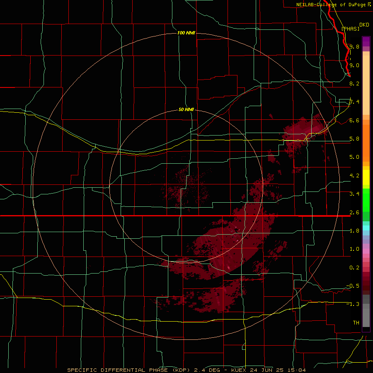Click the NEXLAB-College of DuPage credit text
The height and width of the screenshot is (373, 373).
coord(331,5)
